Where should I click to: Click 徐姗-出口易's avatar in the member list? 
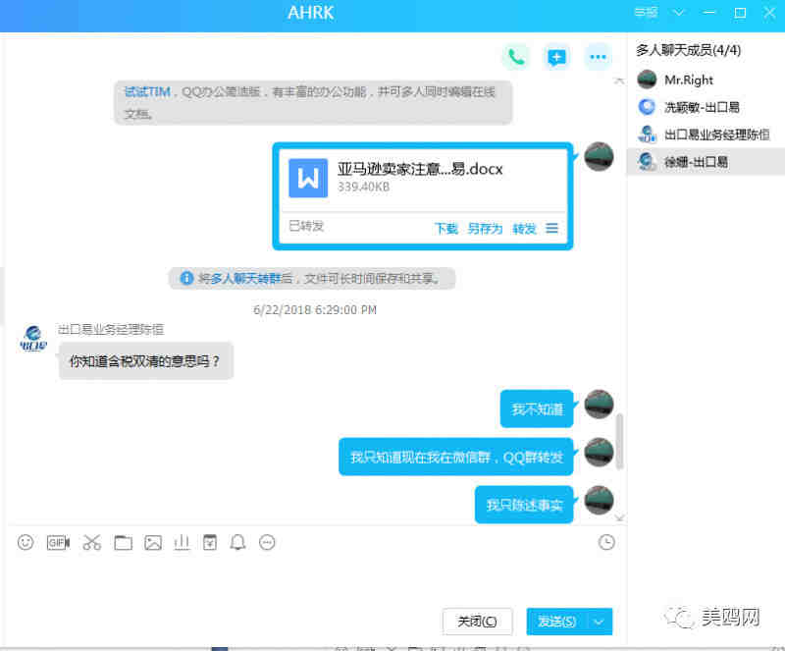647,162
